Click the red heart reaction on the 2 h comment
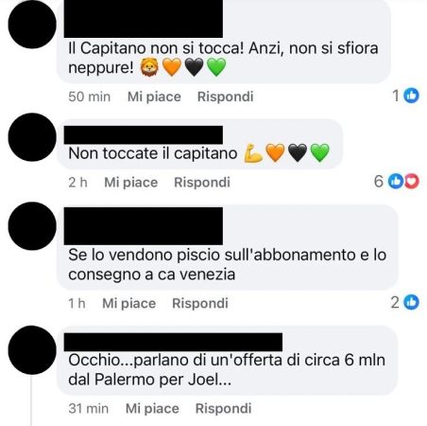This screenshot has height=426, width=427. coord(412,182)
